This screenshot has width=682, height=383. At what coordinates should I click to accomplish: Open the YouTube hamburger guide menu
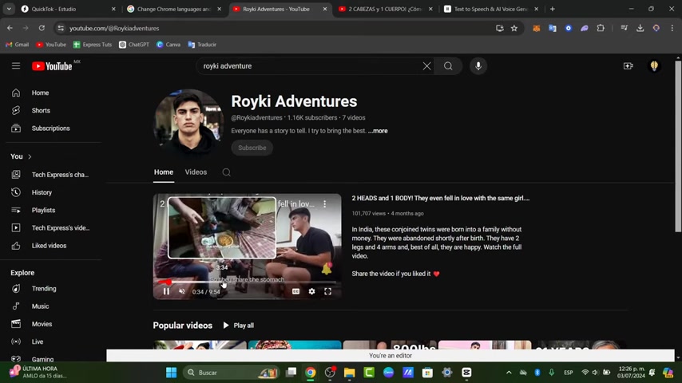[x=16, y=66]
